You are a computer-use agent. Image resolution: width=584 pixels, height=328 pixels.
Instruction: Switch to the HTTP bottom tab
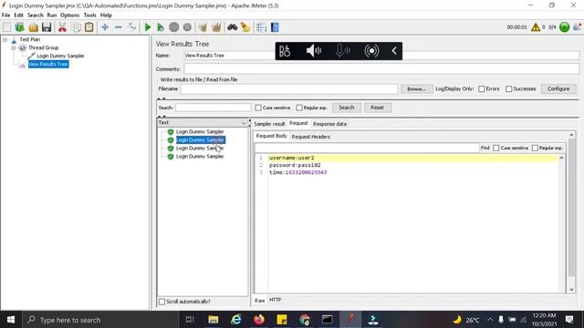pos(275,300)
